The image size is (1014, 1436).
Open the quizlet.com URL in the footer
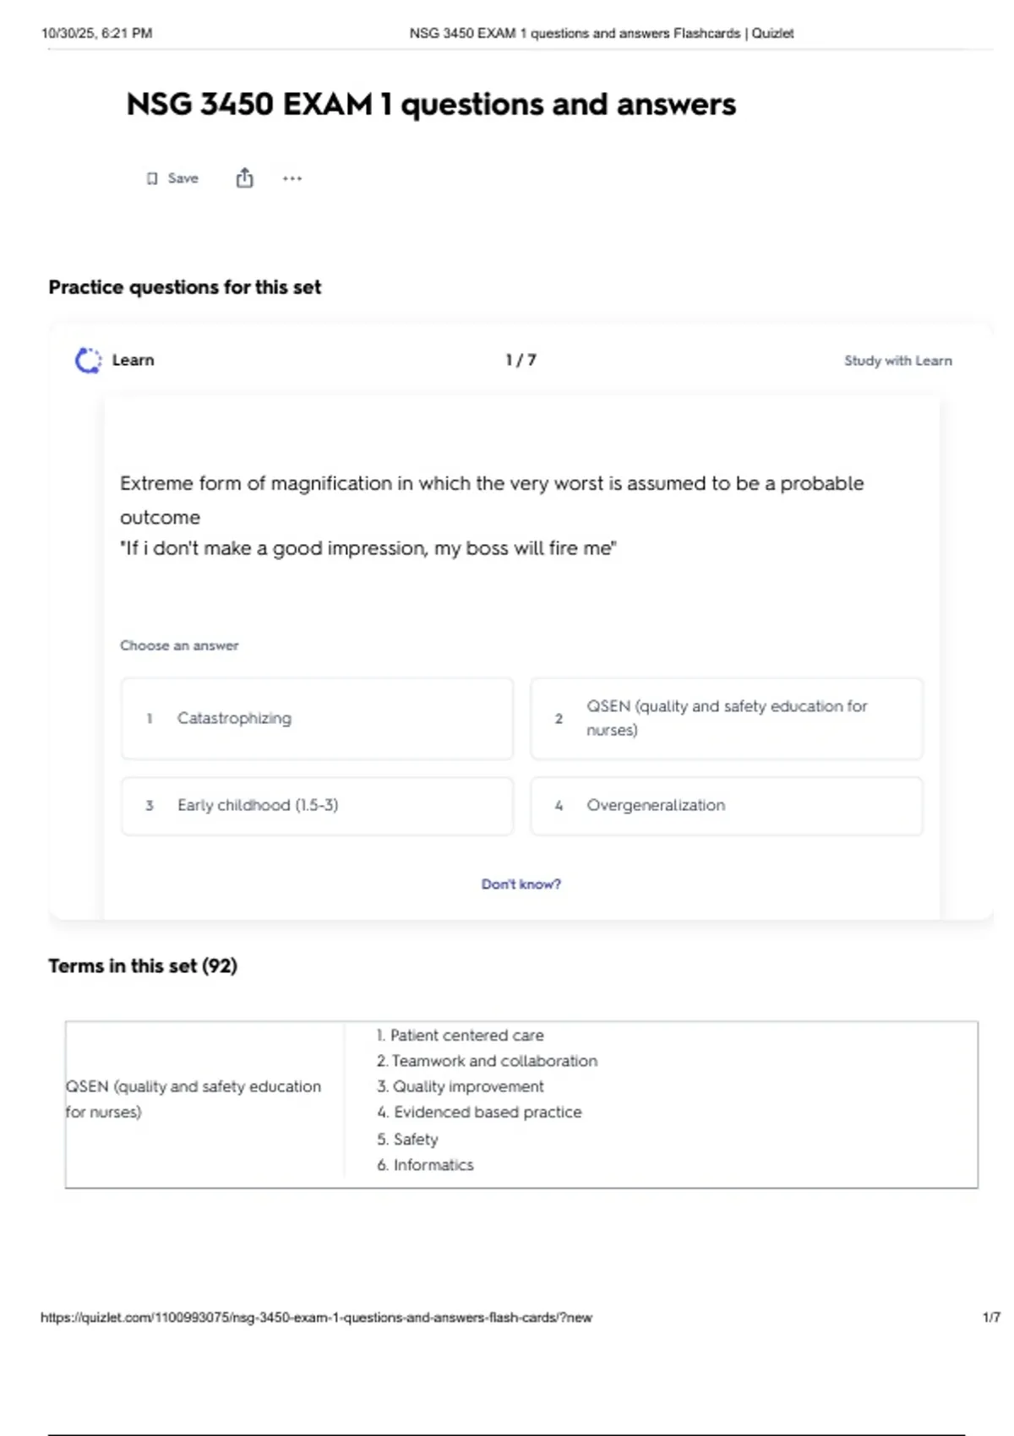316,1317
